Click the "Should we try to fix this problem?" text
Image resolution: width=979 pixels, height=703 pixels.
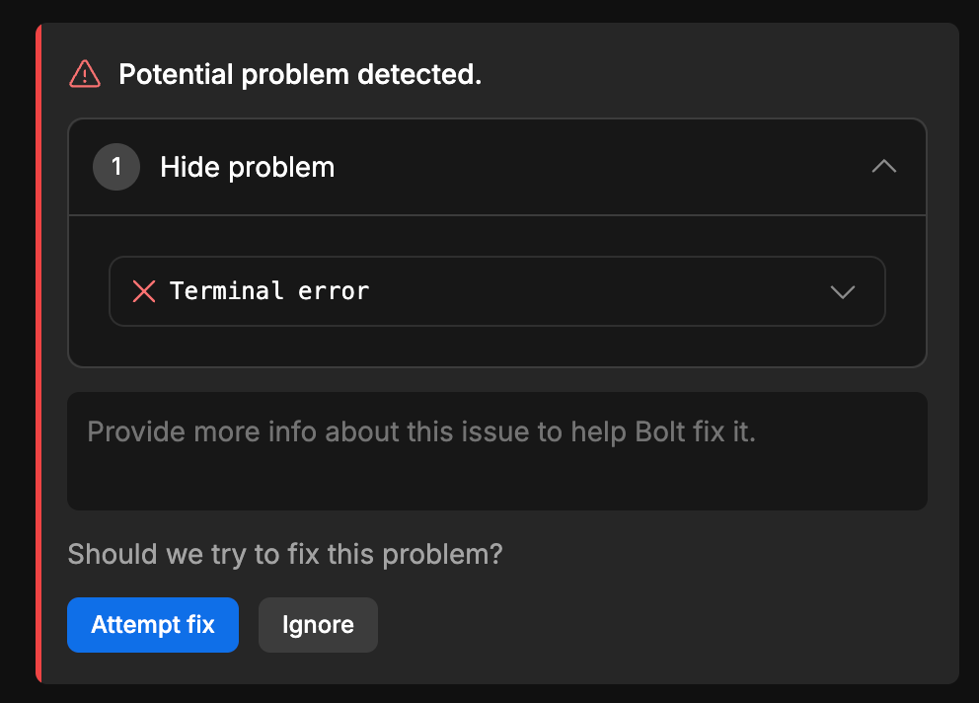click(284, 554)
